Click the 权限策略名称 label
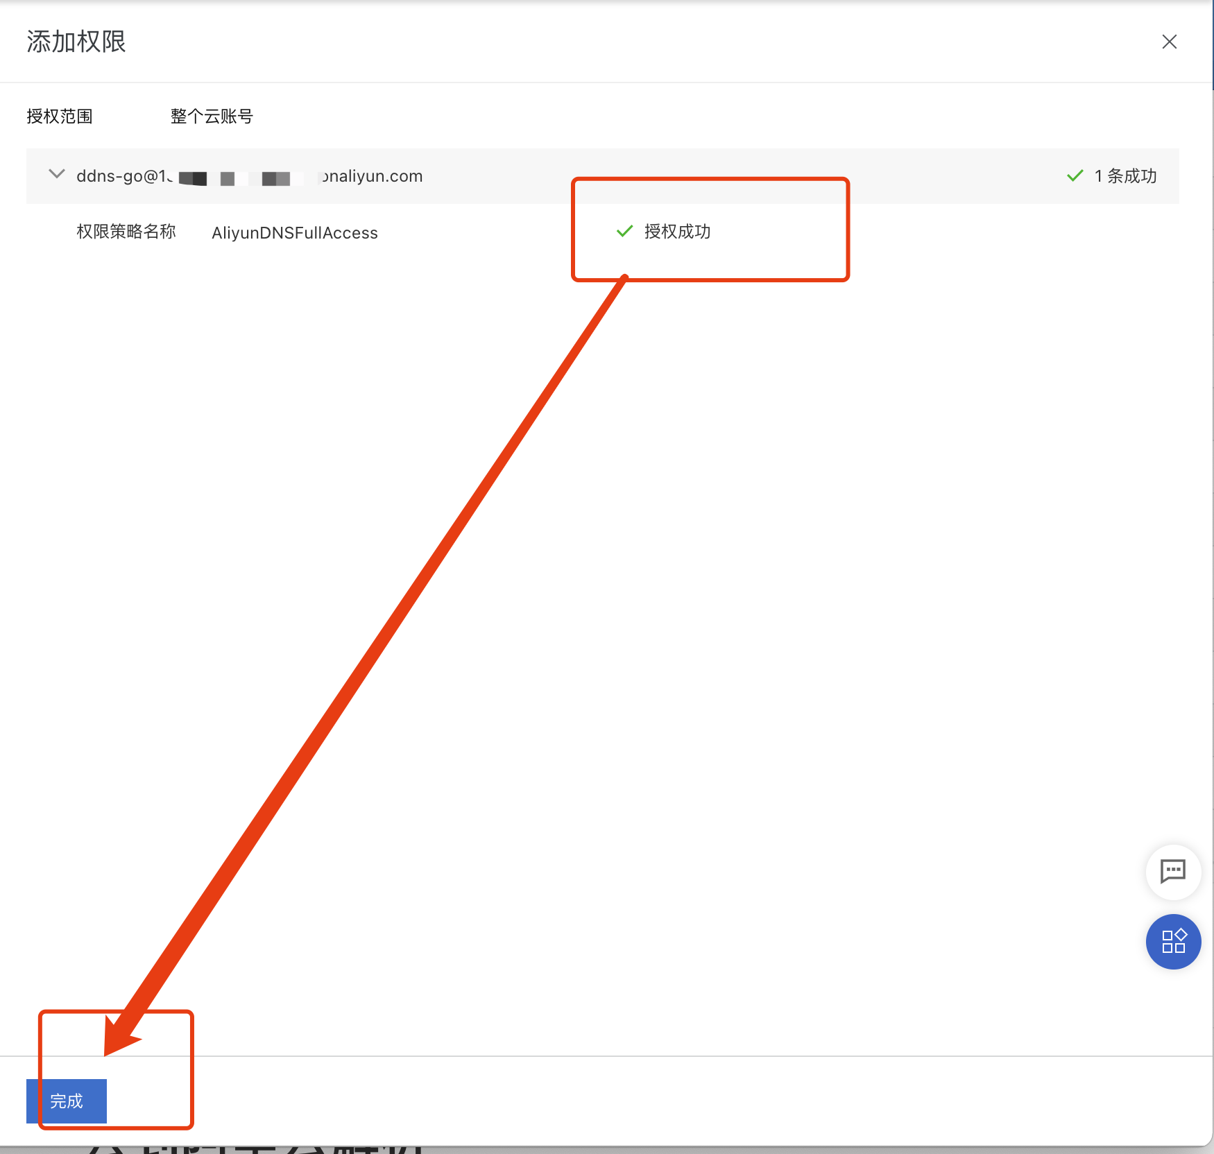The height and width of the screenshot is (1154, 1214). (126, 232)
